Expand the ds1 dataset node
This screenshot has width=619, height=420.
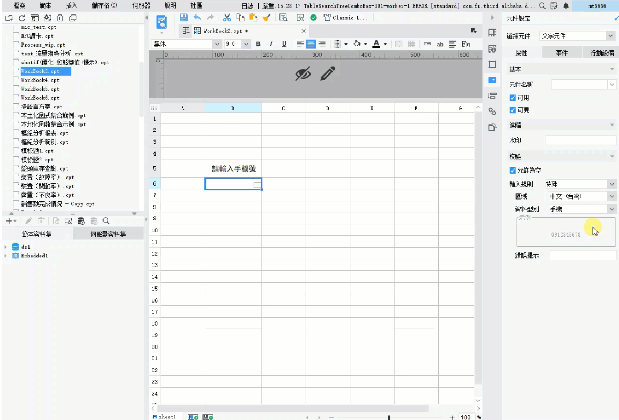(x=5, y=247)
